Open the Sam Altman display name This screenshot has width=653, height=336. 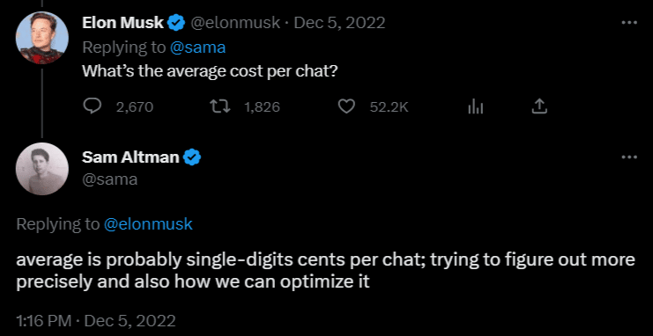point(130,157)
